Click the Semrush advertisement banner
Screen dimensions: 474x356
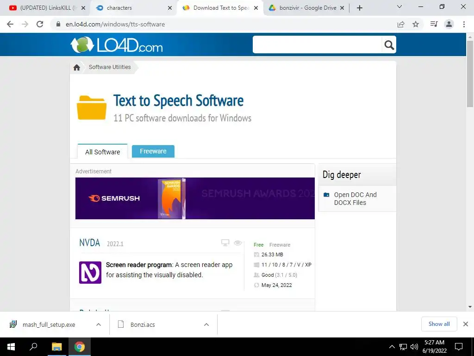[x=195, y=198]
